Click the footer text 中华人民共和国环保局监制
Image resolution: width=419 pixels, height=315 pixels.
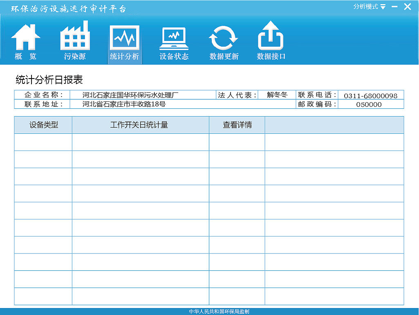[219, 312]
